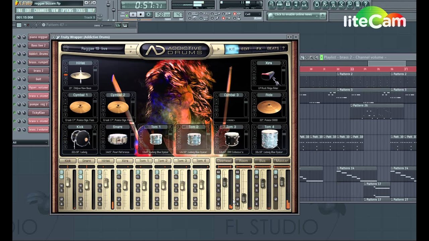Open the playlist view from the top toolbar
This screenshot has height=241, width=429.
click(271, 4)
